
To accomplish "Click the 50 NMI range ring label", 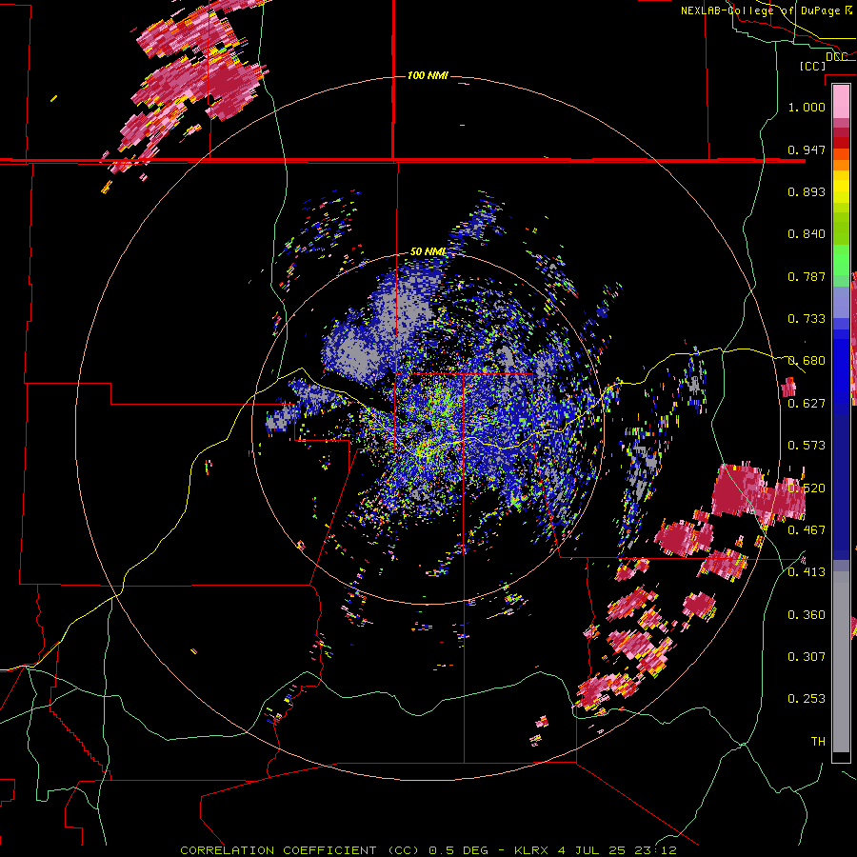I will point(428,252).
